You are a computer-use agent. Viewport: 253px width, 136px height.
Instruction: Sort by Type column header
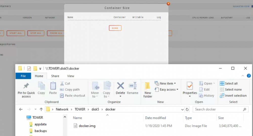(188, 118)
